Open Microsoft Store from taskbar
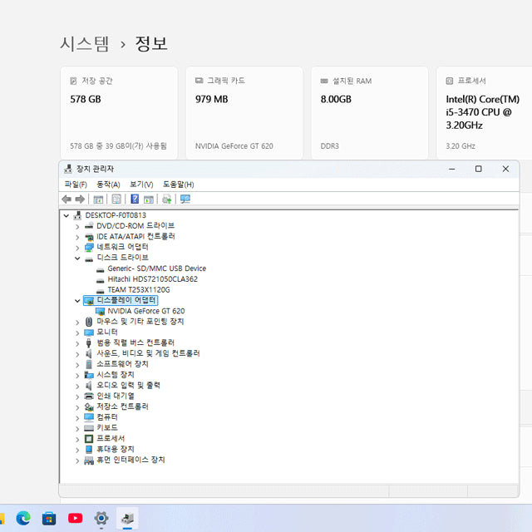 [x=49, y=519]
